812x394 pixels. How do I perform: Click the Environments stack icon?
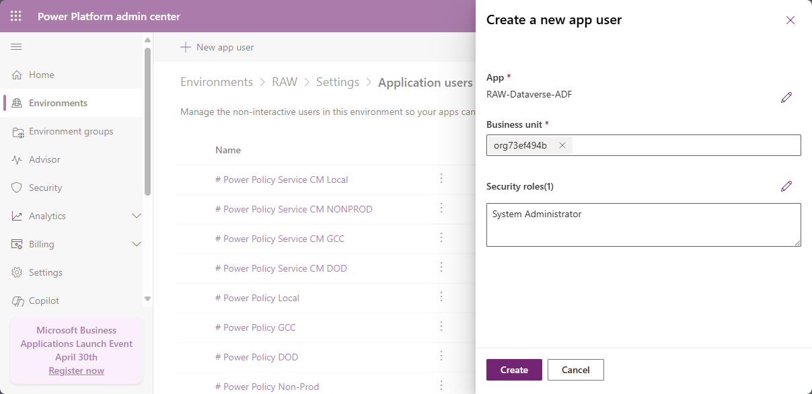17,103
